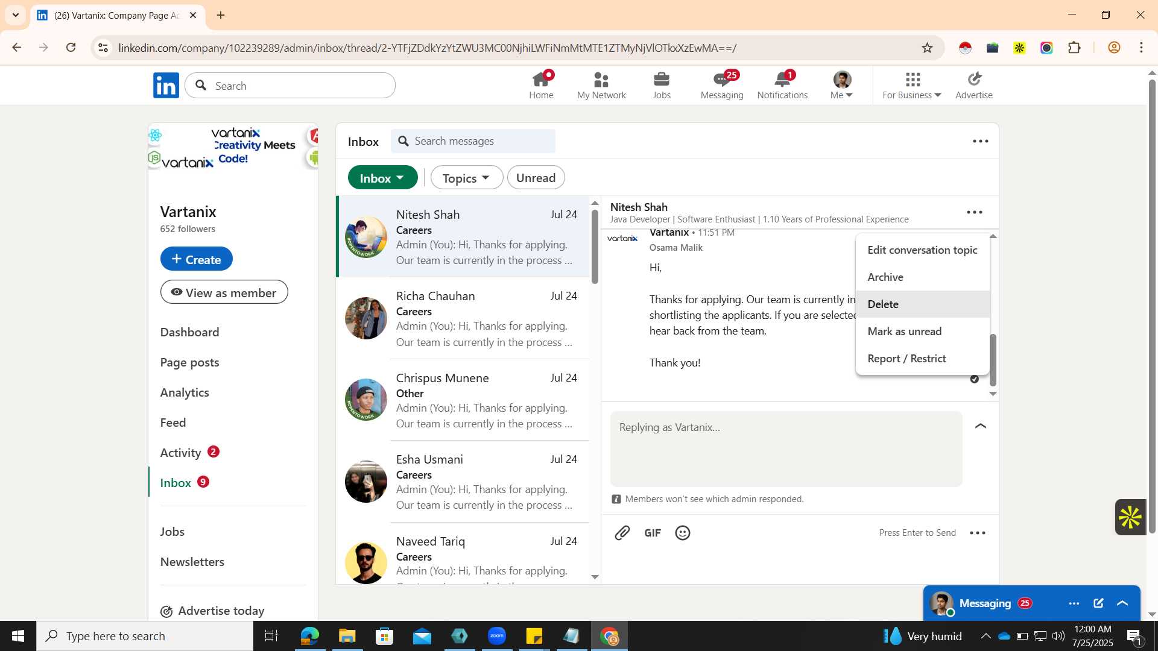This screenshot has width=1158, height=651.
Task: Go back to the previous page
Action: [17, 48]
